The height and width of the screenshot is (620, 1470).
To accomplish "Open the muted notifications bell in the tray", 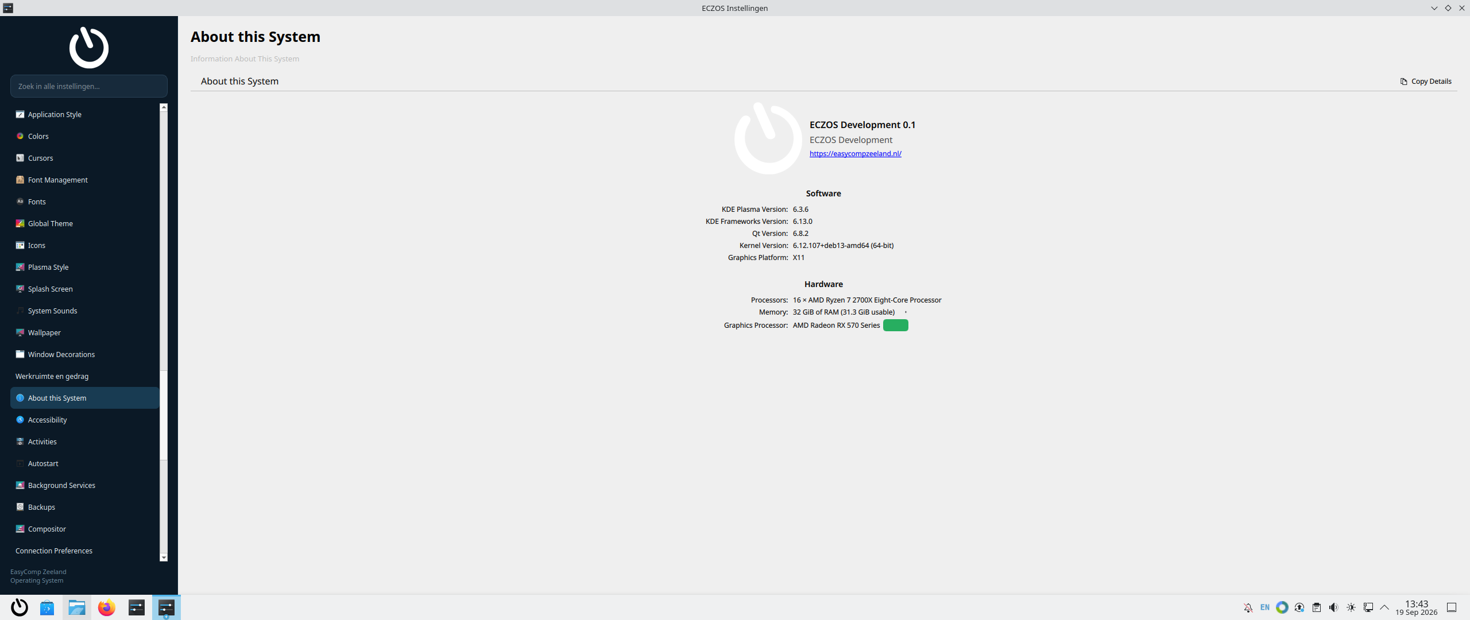I will pos(1248,607).
